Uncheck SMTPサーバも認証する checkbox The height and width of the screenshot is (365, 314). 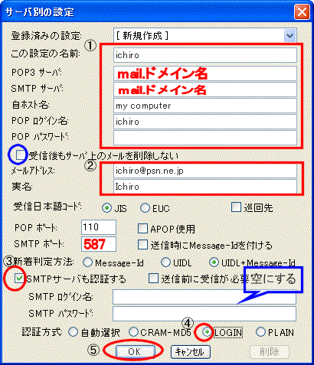coord(19,279)
